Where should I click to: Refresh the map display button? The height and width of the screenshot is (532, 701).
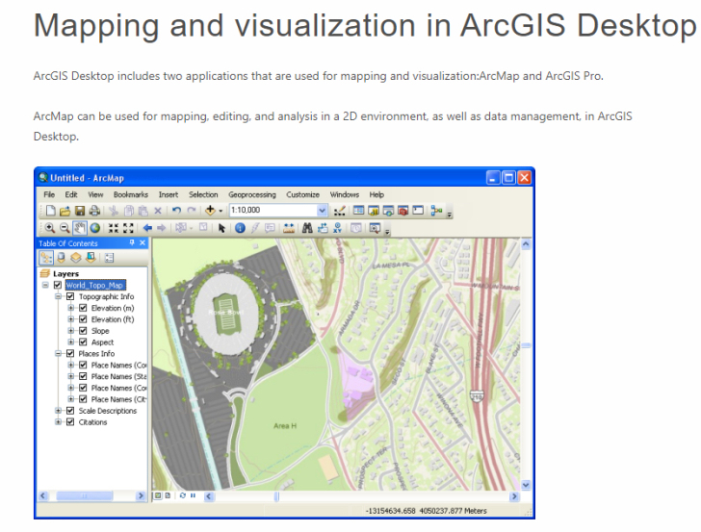(x=182, y=495)
